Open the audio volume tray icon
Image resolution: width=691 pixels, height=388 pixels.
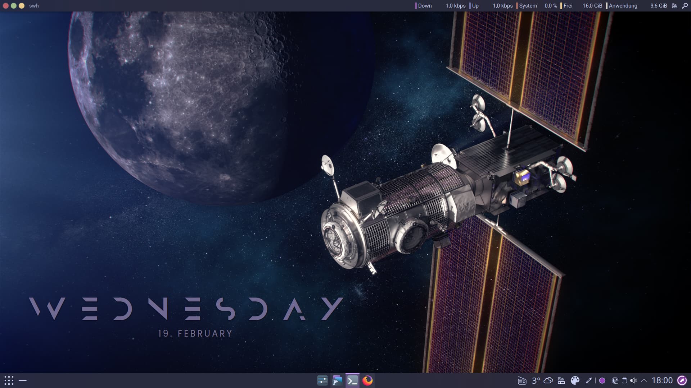coord(634,380)
